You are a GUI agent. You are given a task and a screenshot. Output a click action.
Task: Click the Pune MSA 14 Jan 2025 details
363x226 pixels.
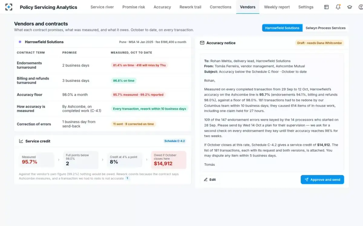tap(153, 42)
